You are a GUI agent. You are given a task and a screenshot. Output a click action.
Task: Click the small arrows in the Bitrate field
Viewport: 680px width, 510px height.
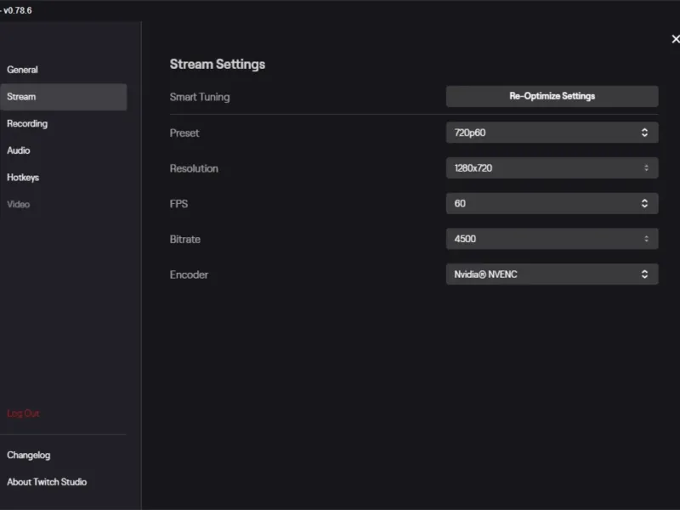[x=645, y=239]
